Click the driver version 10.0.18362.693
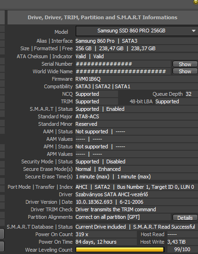The width and height of the screenshot is (198, 254). (x=94, y=202)
